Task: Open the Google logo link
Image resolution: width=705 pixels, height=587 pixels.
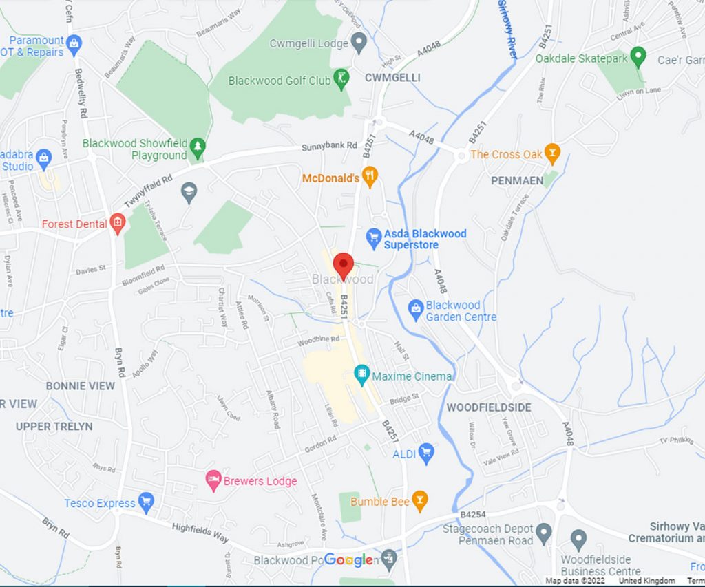Action: tap(348, 560)
